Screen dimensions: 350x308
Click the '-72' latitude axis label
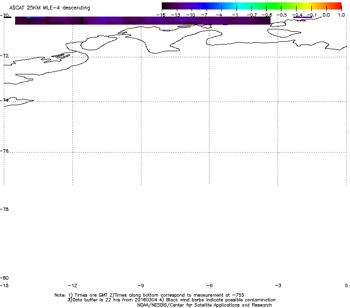tap(4, 55)
